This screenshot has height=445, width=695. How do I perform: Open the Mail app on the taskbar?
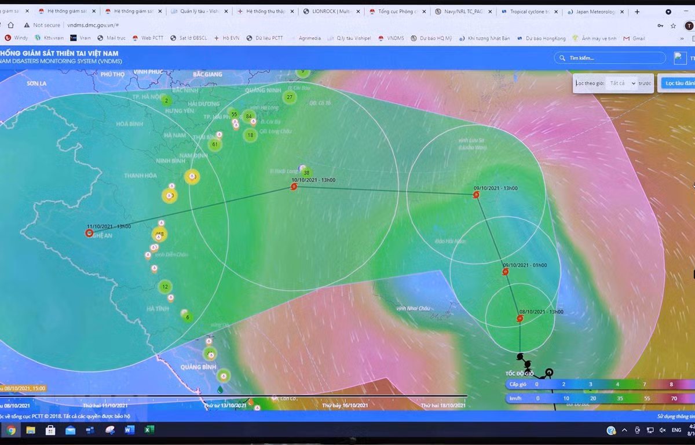(70, 430)
